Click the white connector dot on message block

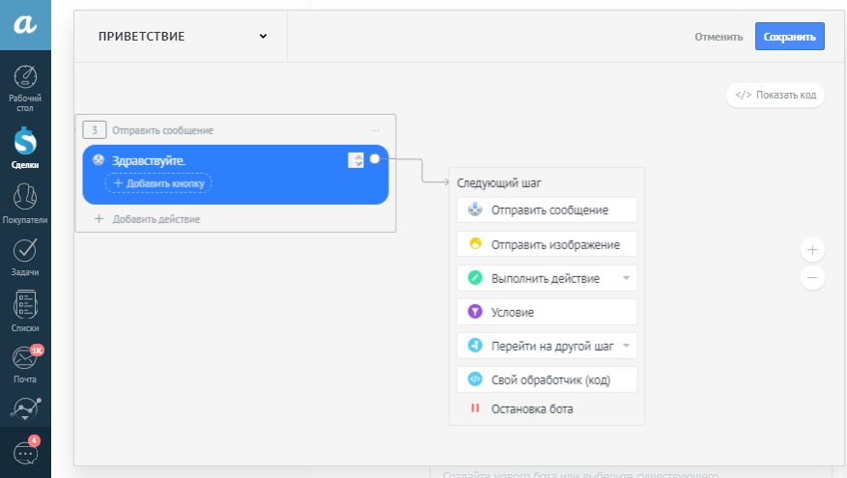coord(375,159)
